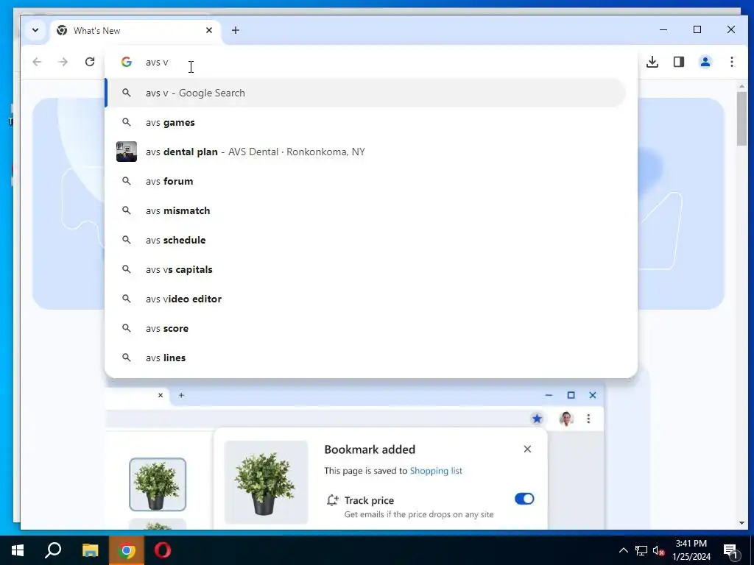Click the Google icon in address bar
The height and width of the screenshot is (565, 754).
tap(127, 62)
